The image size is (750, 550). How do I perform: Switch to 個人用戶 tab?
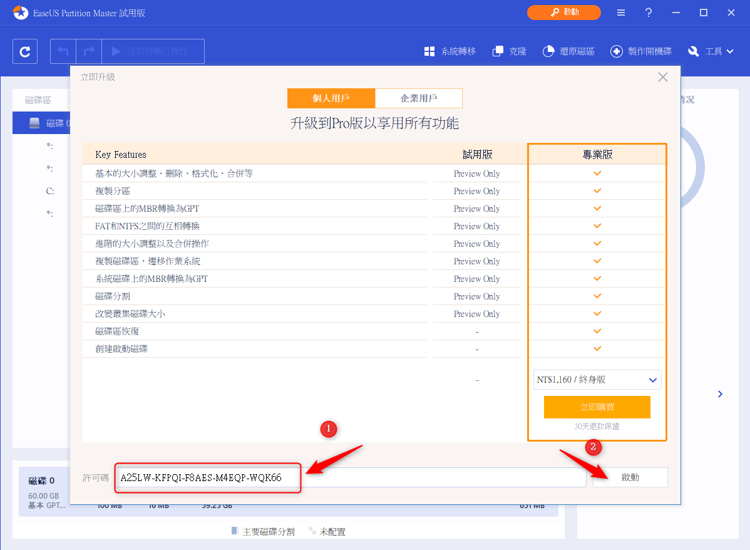click(x=331, y=98)
